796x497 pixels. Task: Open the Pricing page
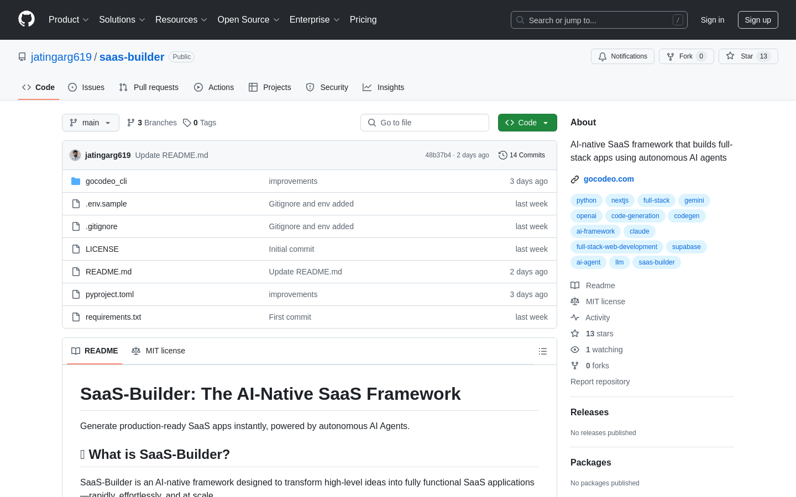tap(363, 19)
